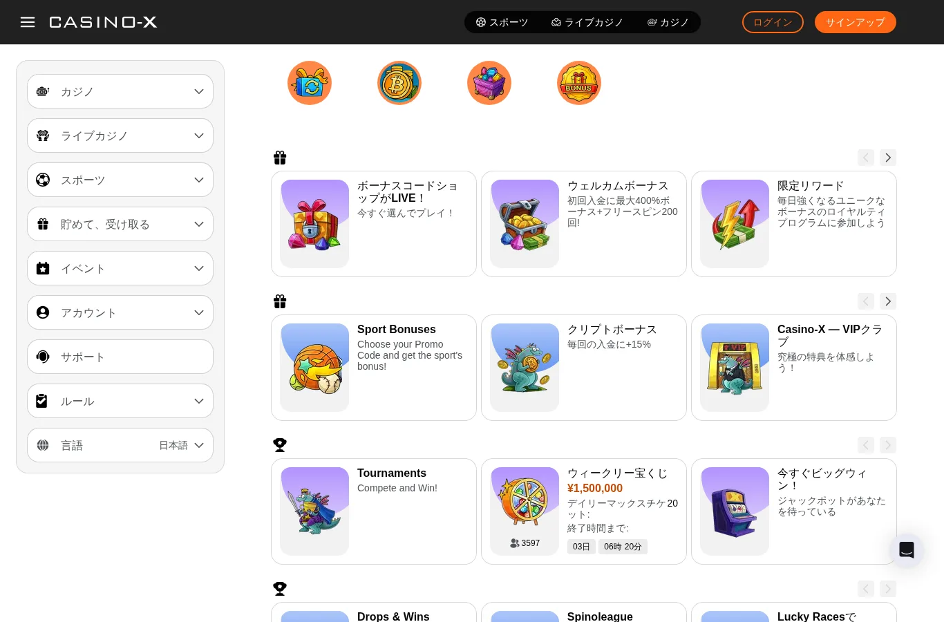Switch to スポーツ in the top navigation
The height and width of the screenshot is (622, 944).
point(502,22)
